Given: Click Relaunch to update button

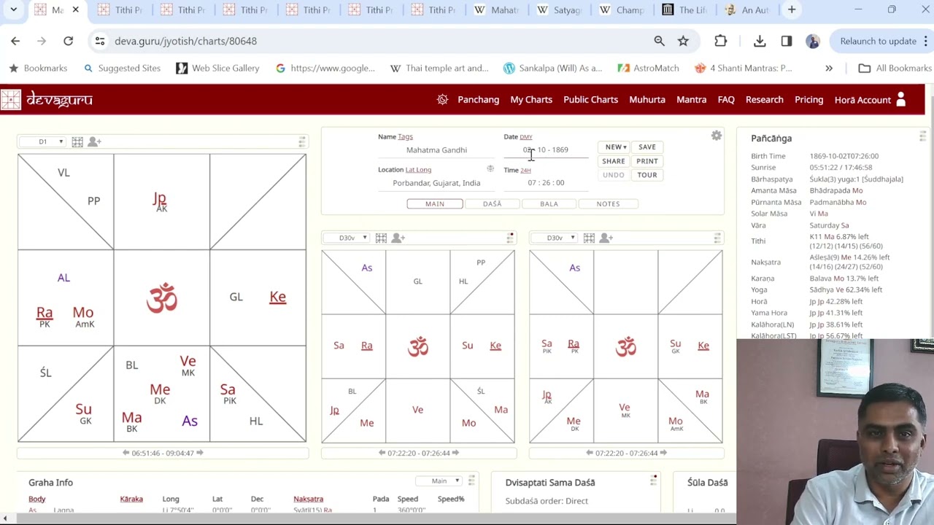Looking at the screenshot, I should tap(878, 41).
